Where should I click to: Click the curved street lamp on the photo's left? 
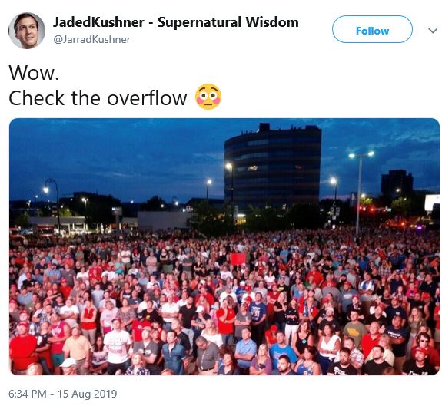click(x=52, y=203)
